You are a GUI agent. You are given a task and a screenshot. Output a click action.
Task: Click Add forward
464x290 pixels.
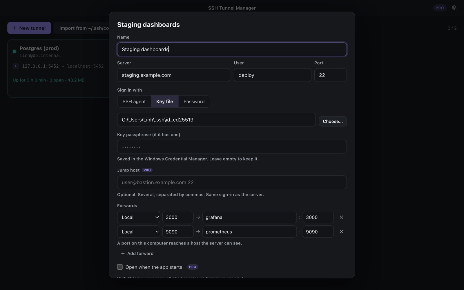[x=137, y=253]
